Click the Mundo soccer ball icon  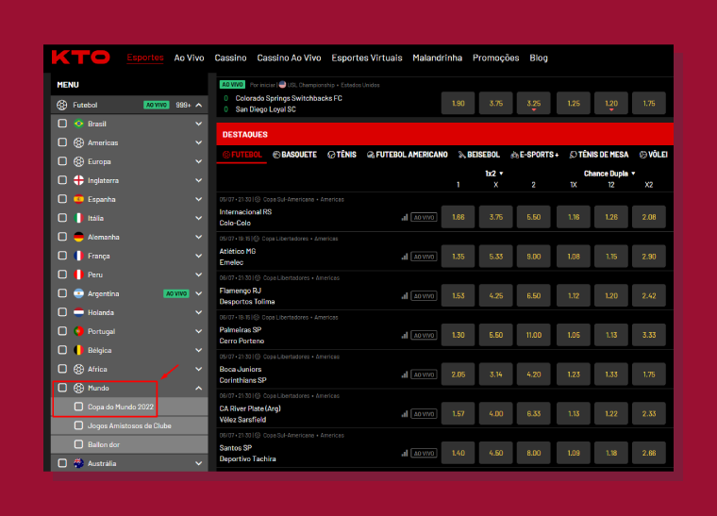78,388
